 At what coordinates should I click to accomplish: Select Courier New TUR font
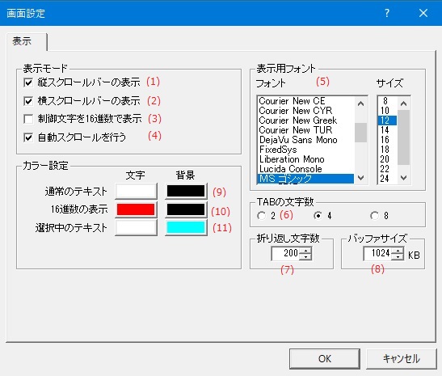[x=306, y=130]
